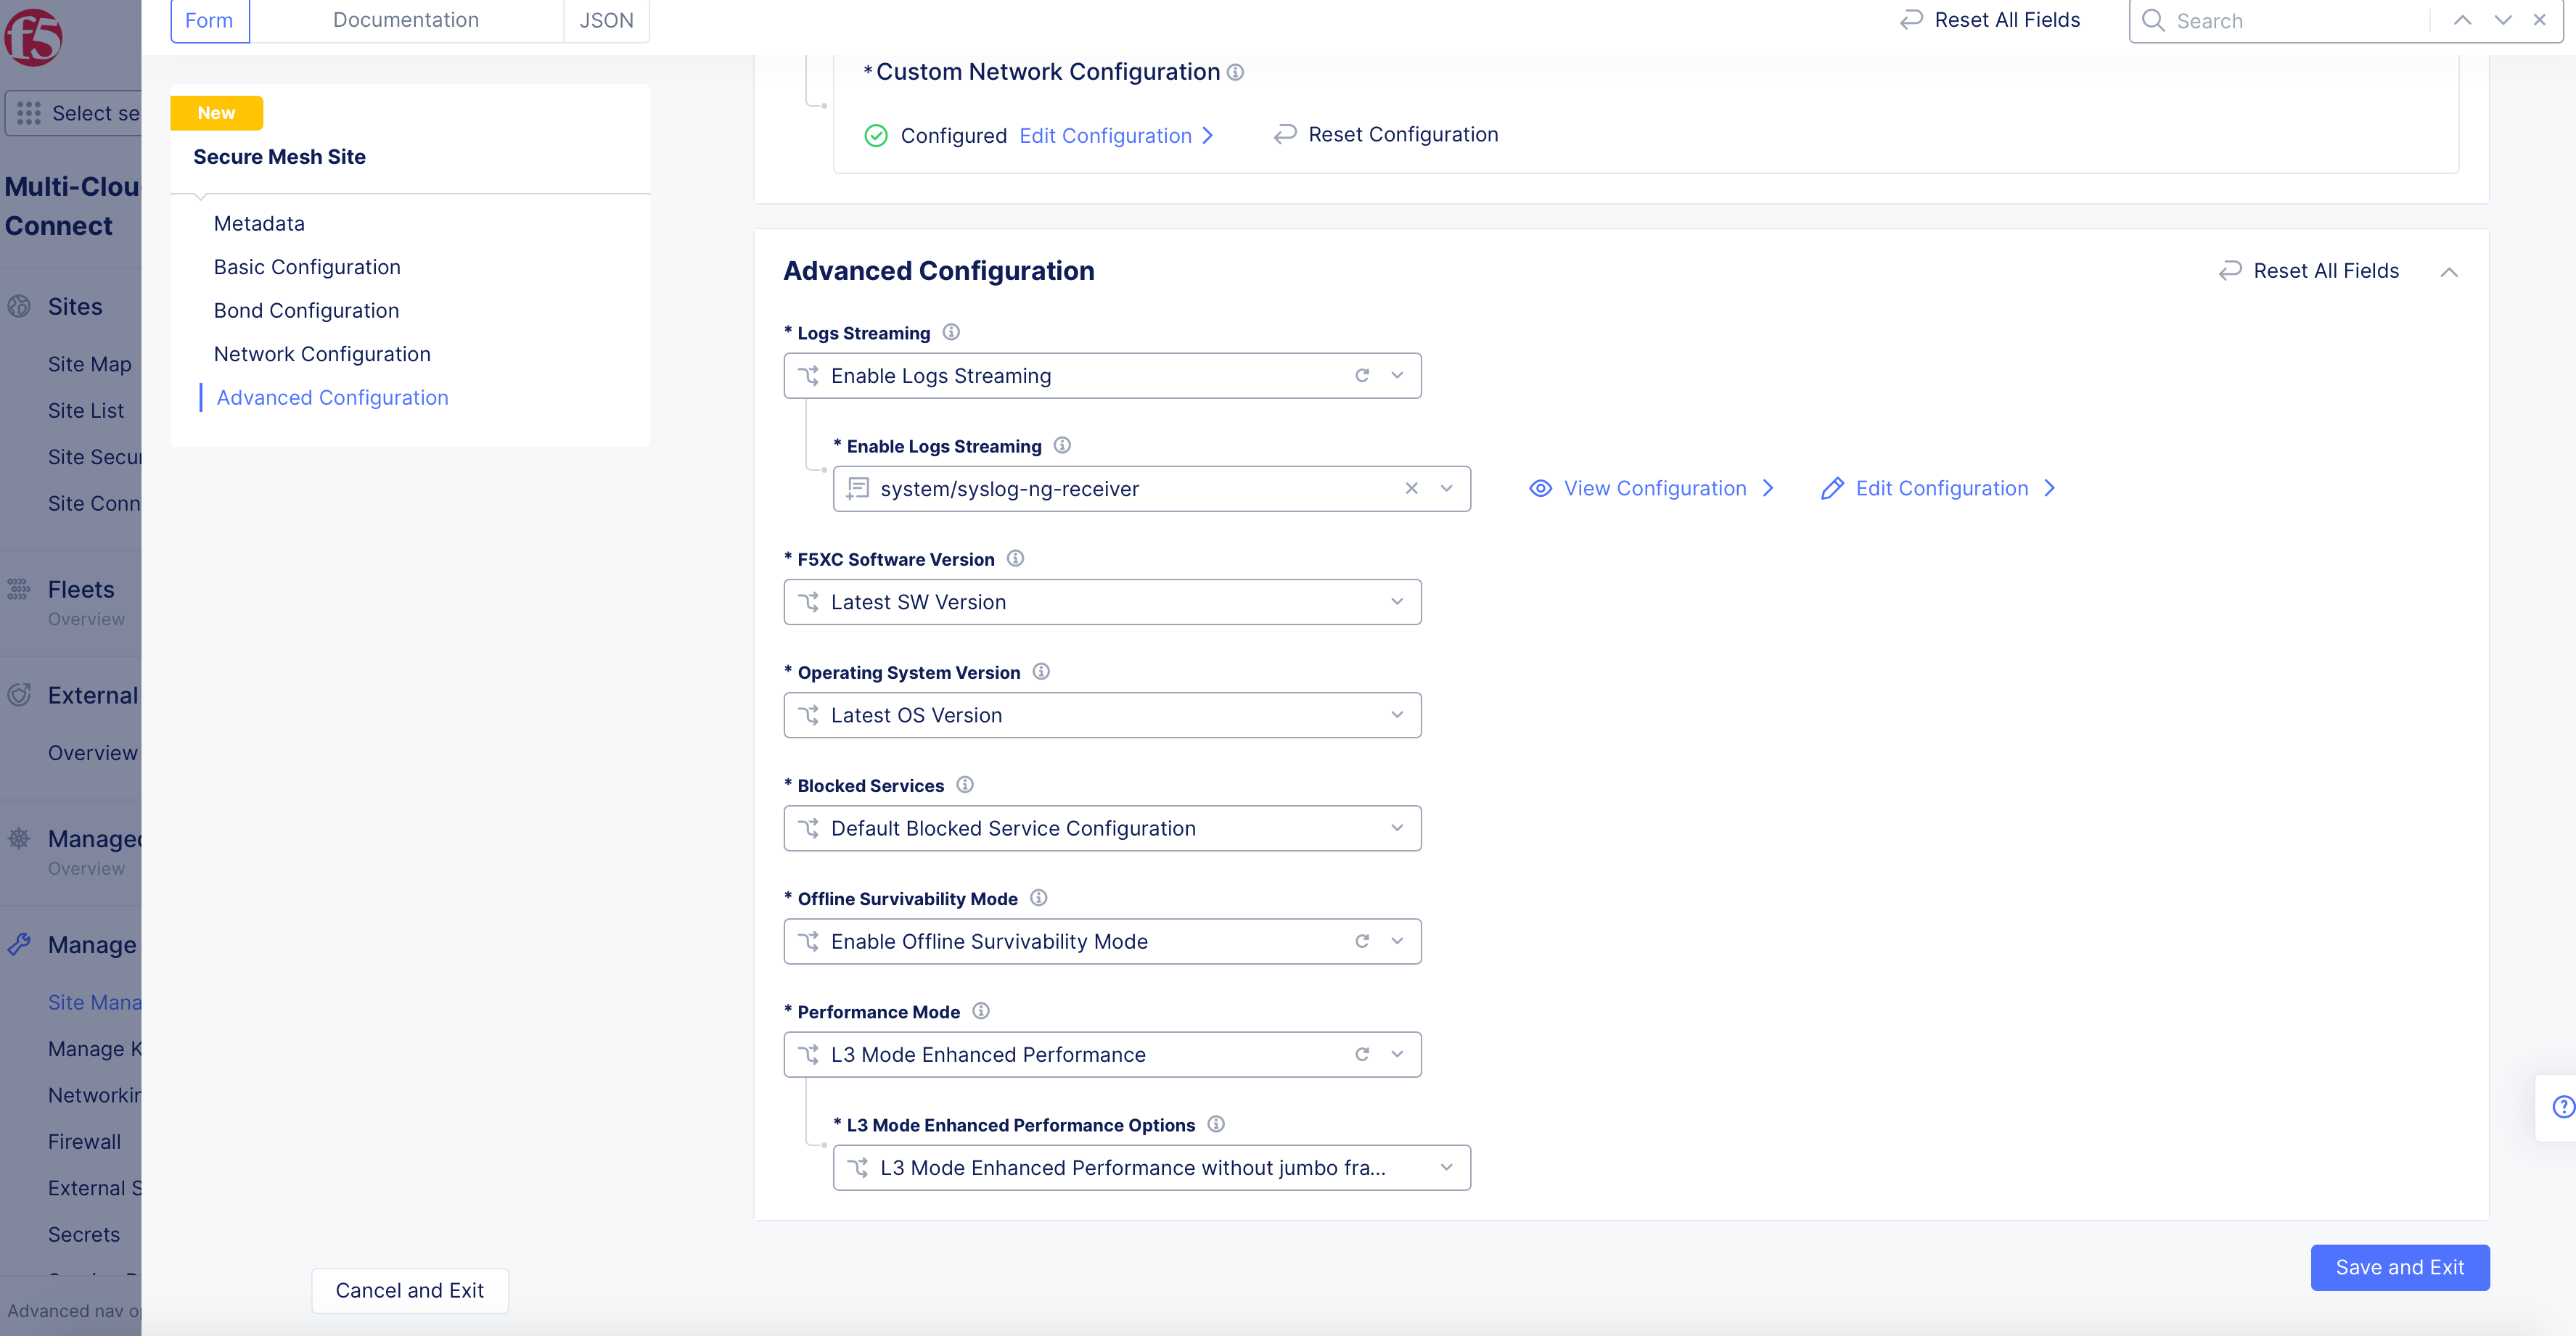Switch to the JSON tab
Image resolution: width=2576 pixels, height=1336 pixels.
[x=606, y=19]
